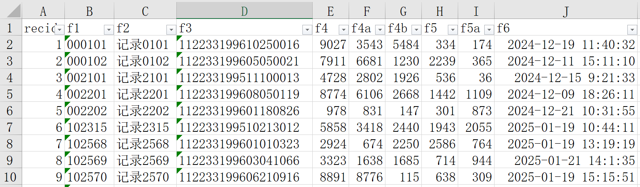Open the f3 column filter dropdown

coord(307,30)
